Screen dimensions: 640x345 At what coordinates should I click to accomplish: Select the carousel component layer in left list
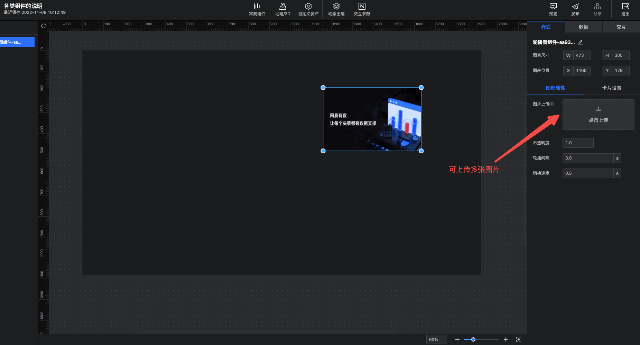pos(17,42)
